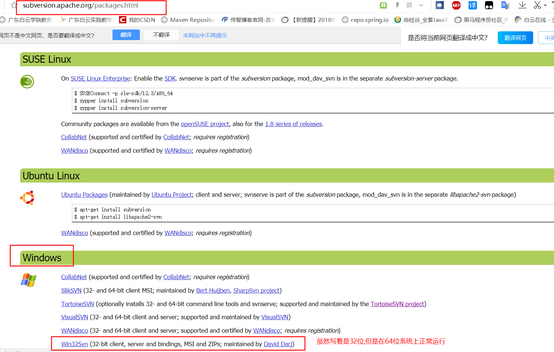554x352 pixels.
Task: Open the reading mode book icon
Action: tap(383, 5)
